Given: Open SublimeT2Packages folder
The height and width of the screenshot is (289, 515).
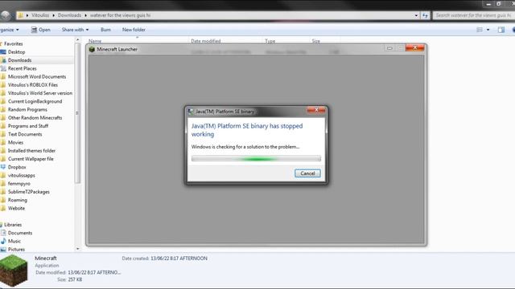Looking at the screenshot, I should [x=29, y=192].
